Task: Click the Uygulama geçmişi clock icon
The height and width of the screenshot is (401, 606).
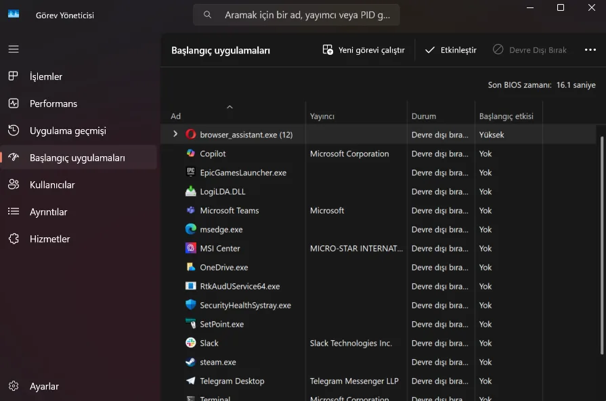Action: point(13,131)
